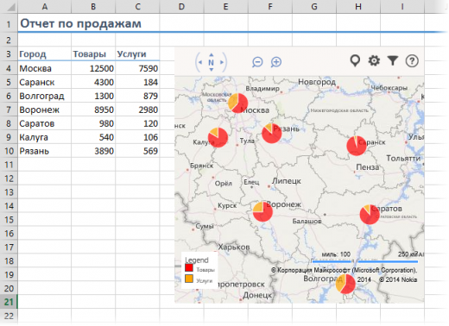Screen dimensions: 449x326
Task: Select cell 'Воронеж' in column A
Action: coord(45,110)
